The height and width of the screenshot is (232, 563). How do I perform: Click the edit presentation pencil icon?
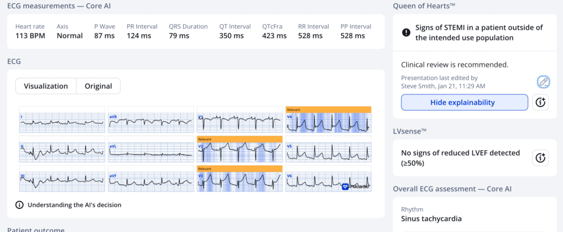point(543,82)
